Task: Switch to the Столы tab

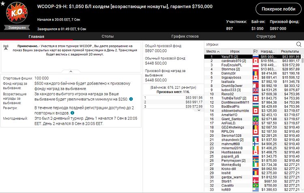Action: 107,36
